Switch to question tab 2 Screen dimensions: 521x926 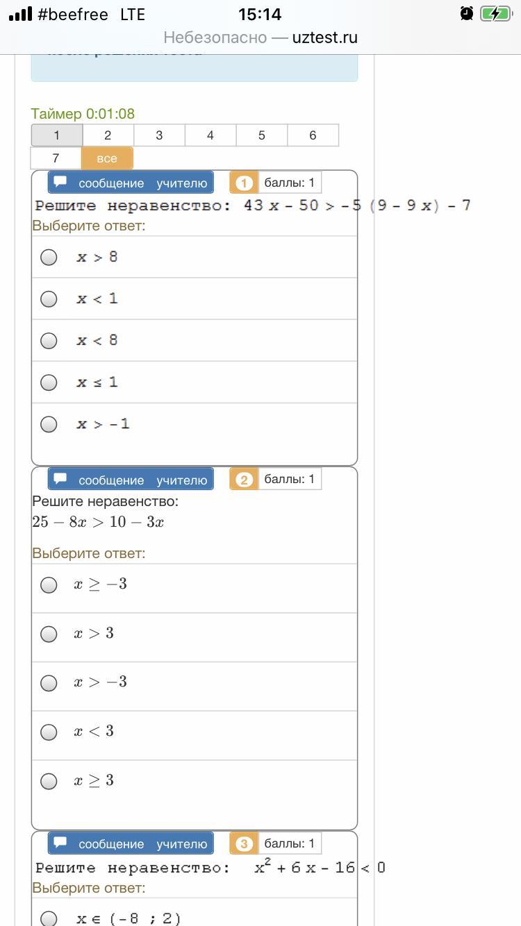coord(108,135)
